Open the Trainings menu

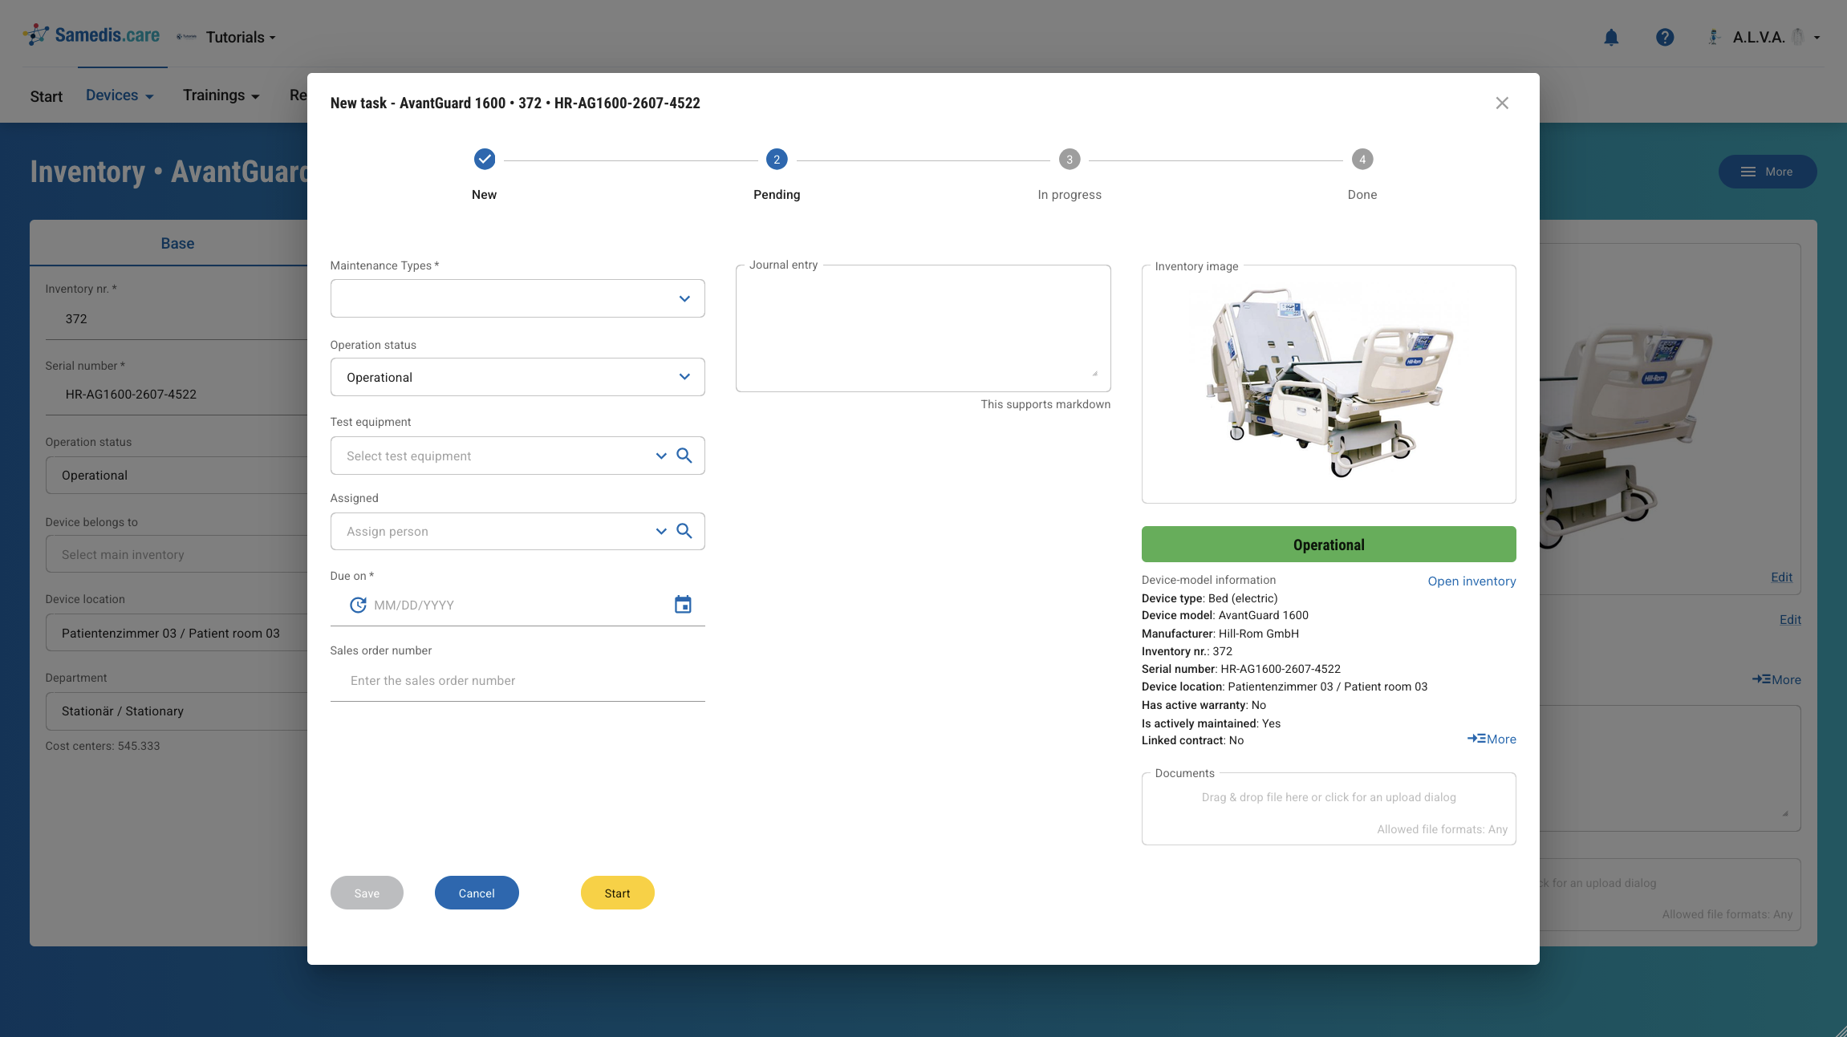[x=221, y=95]
